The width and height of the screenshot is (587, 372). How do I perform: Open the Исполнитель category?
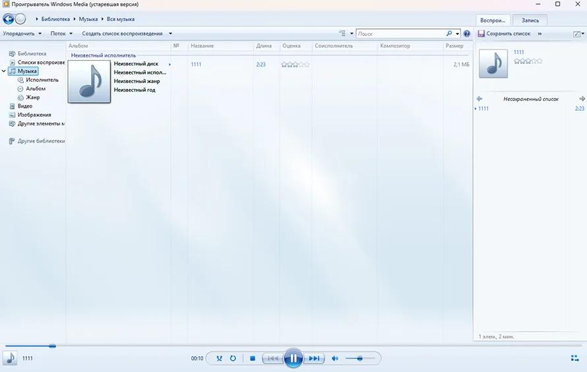[42, 80]
